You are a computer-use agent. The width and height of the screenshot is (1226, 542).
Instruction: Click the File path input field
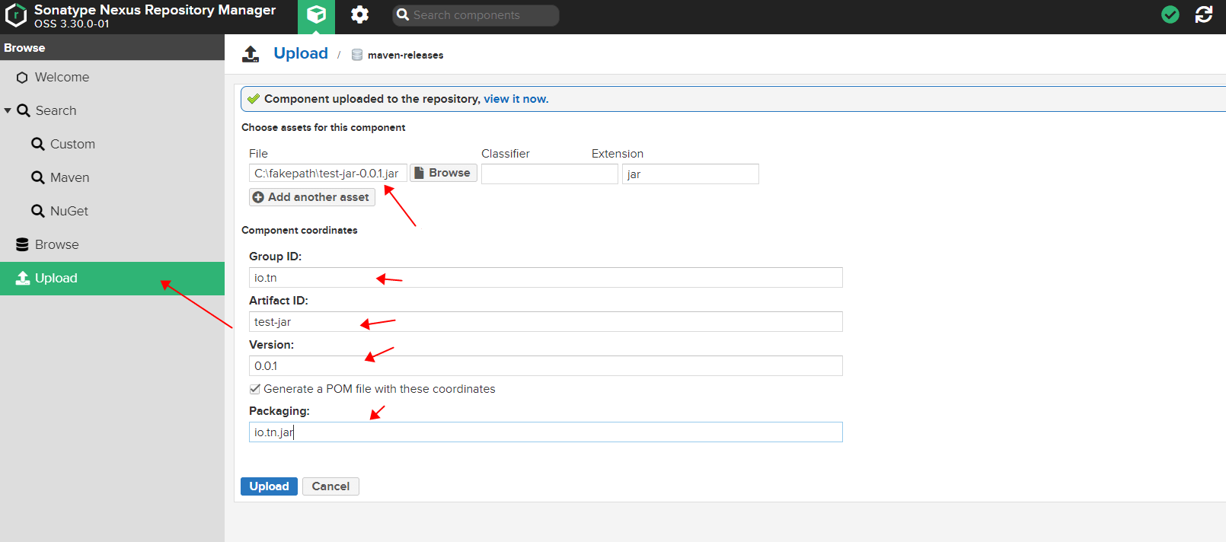328,174
